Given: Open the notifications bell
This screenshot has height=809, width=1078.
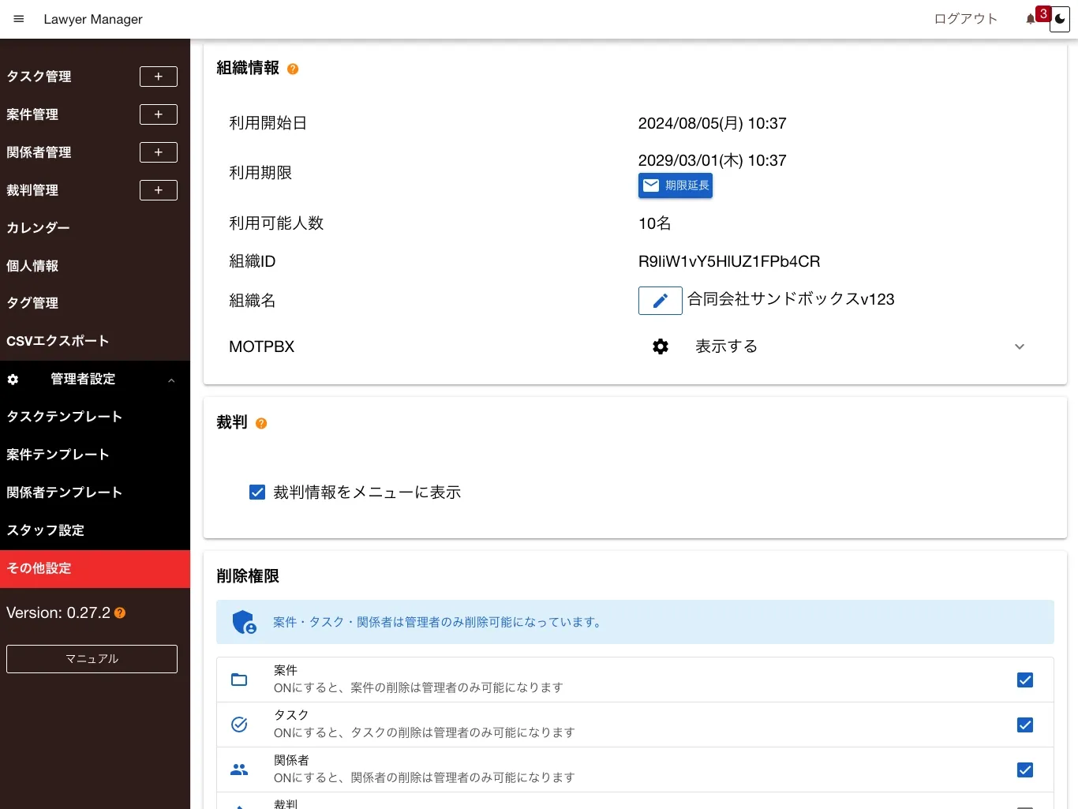Looking at the screenshot, I should tap(1031, 19).
